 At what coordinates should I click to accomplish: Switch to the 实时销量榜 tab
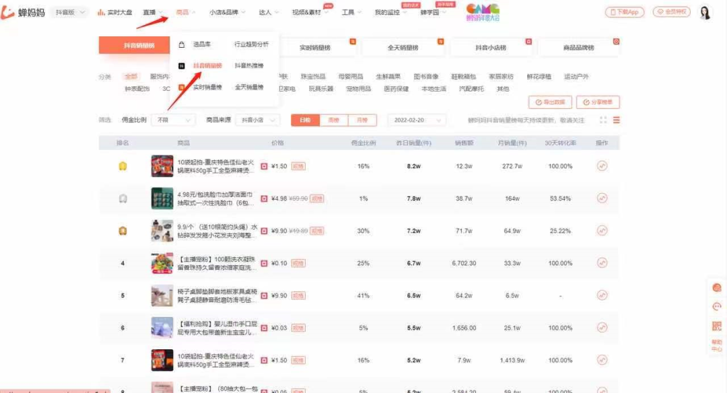point(315,47)
